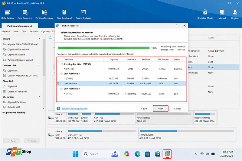
Task: Select the F:WORK(NTFS) partition block
Action: (187, 135)
